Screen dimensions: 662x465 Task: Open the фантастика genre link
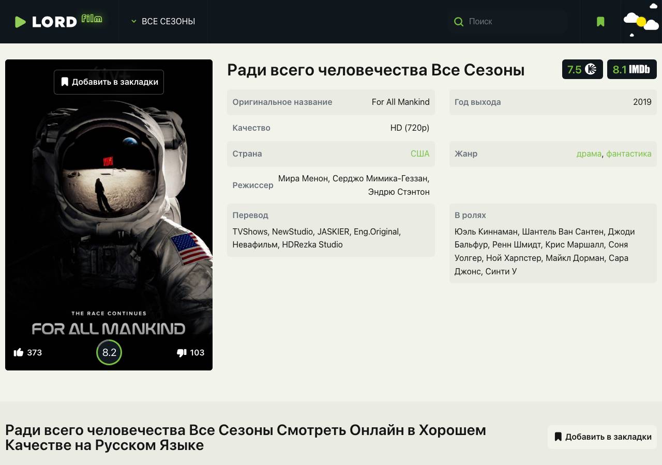(x=629, y=153)
